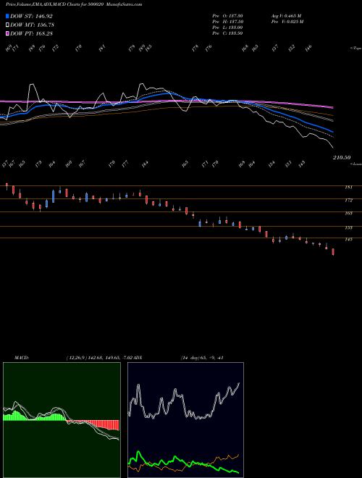This screenshot has height=478, width=362.
Task: Click the tallest blue candlestick
Action: [x=54, y=196]
